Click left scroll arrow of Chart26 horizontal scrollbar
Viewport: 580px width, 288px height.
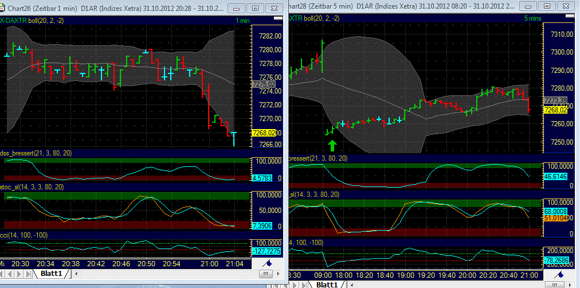(76, 274)
